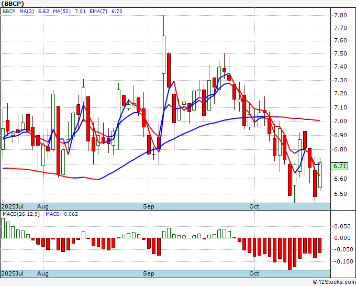The height and width of the screenshot is (286, 356).
Task: Click the MA(3) value 6.62
Action: (x=43, y=11)
